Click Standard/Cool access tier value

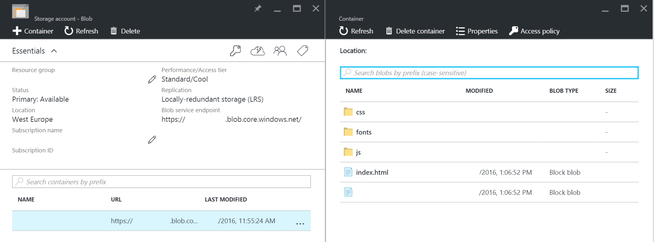184,79
